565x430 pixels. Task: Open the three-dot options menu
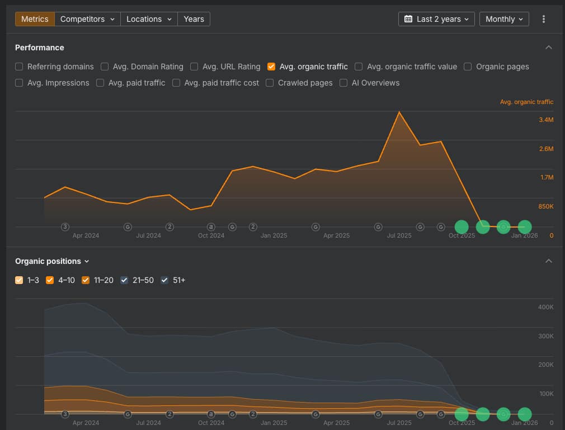[x=543, y=18]
